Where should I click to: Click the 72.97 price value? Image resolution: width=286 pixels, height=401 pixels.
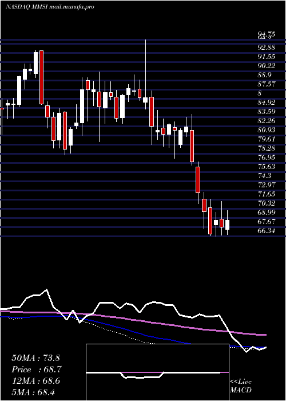[267, 185]
